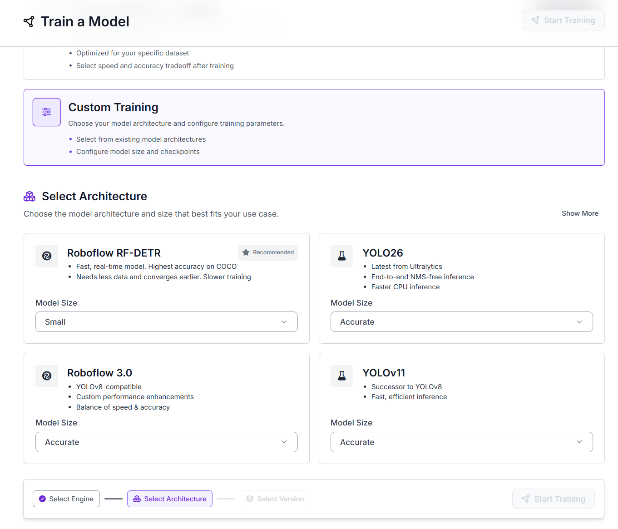Viewport: 618px width, 529px height.
Task: Click 'Choose your model architecture and configure' description
Action: [176, 124]
